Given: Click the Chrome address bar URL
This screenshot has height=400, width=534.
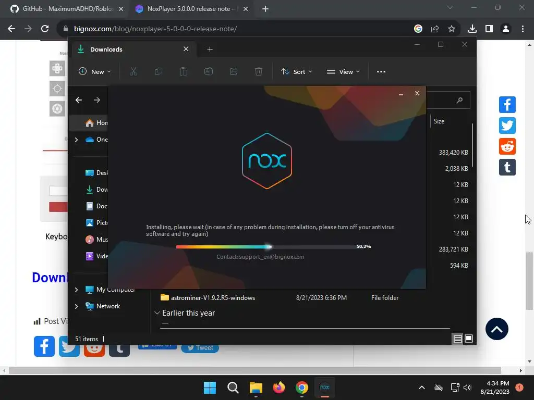Looking at the screenshot, I should pos(155,29).
